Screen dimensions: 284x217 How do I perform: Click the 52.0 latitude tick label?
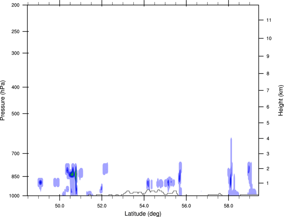(102, 206)
